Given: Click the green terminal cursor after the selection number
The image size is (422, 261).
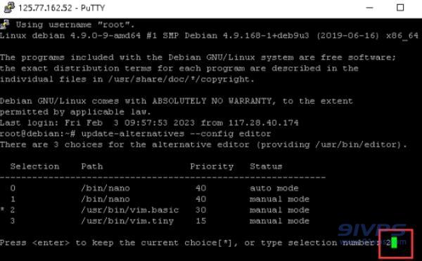Looking at the screenshot, I should (395, 243).
